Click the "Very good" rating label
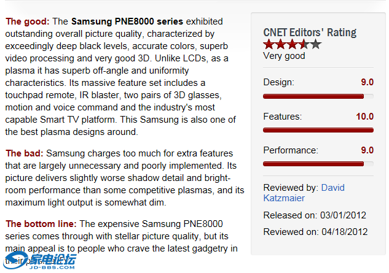389x273 pixels. click(x=284, y=56)
